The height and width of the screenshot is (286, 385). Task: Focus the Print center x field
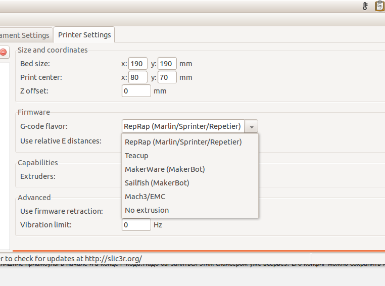click(x=137, y=77)
